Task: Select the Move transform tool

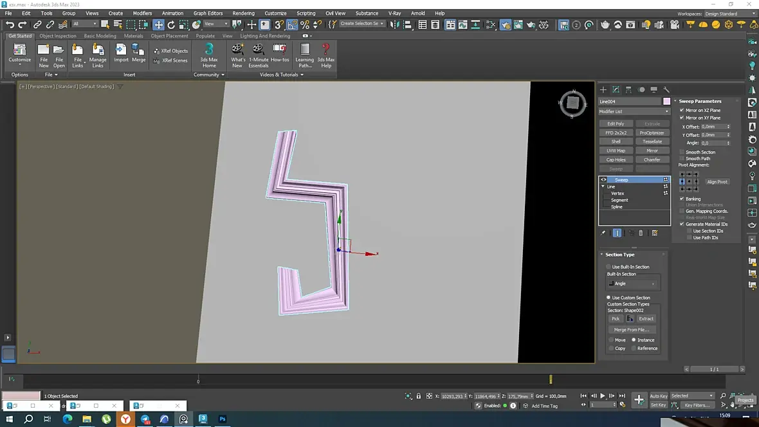Action: [x=158, y=24]
